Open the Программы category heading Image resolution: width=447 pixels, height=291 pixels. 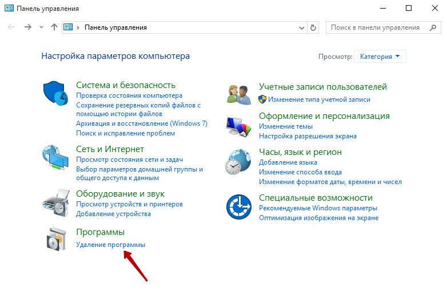coord(101,232)
